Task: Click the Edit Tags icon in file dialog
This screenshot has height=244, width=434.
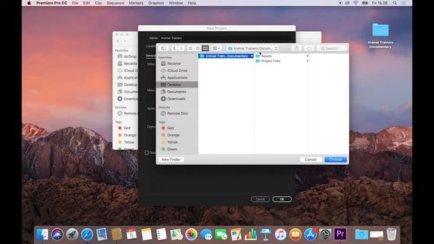Action: pyautogui.click(x=309, y=48)
